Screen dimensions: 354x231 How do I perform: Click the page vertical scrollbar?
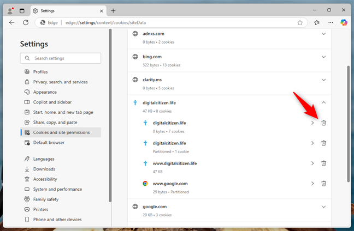[349, 124]
